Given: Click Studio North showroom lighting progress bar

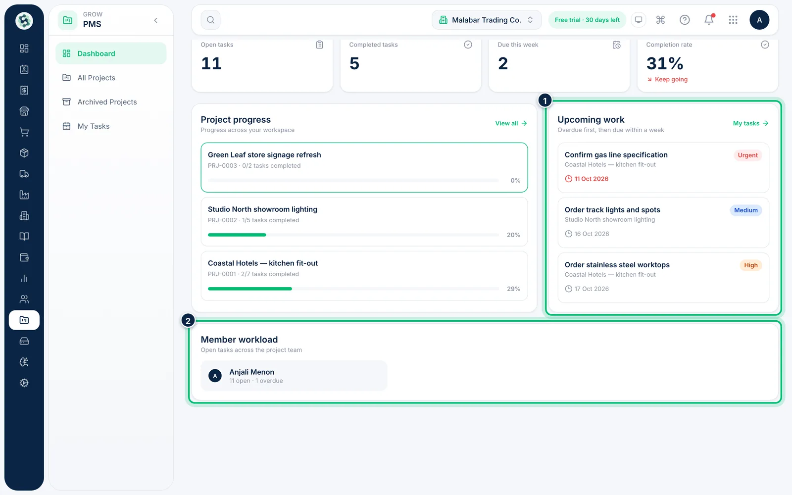Looking at the screenshot, I should coord(353,235).
